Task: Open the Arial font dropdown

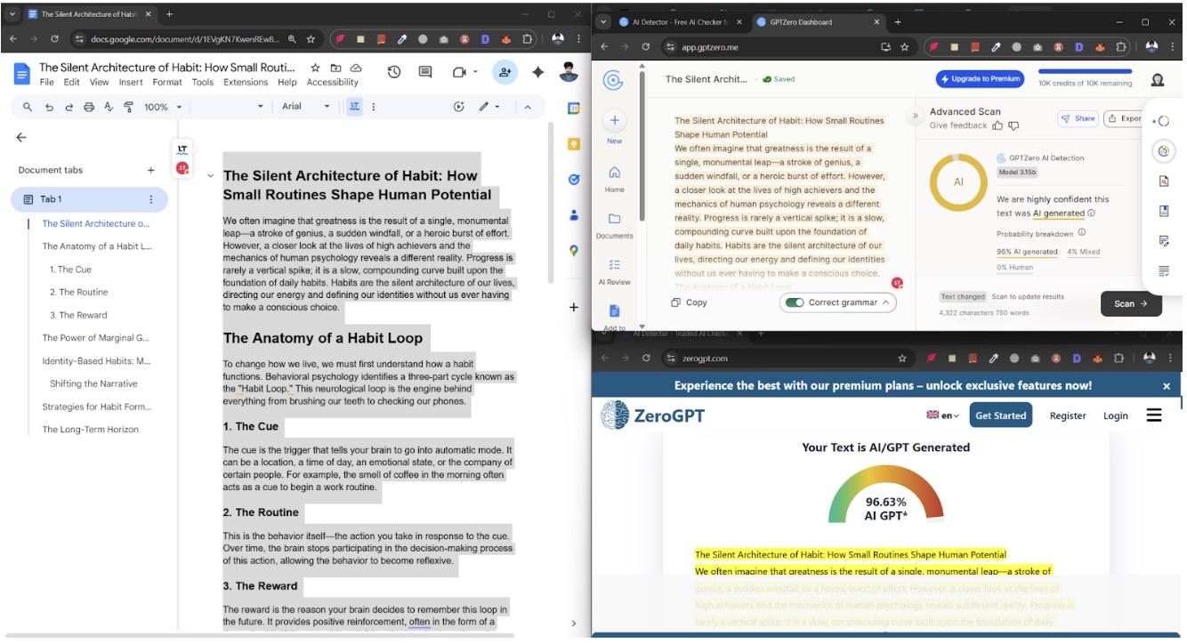Action: (306, 107)
